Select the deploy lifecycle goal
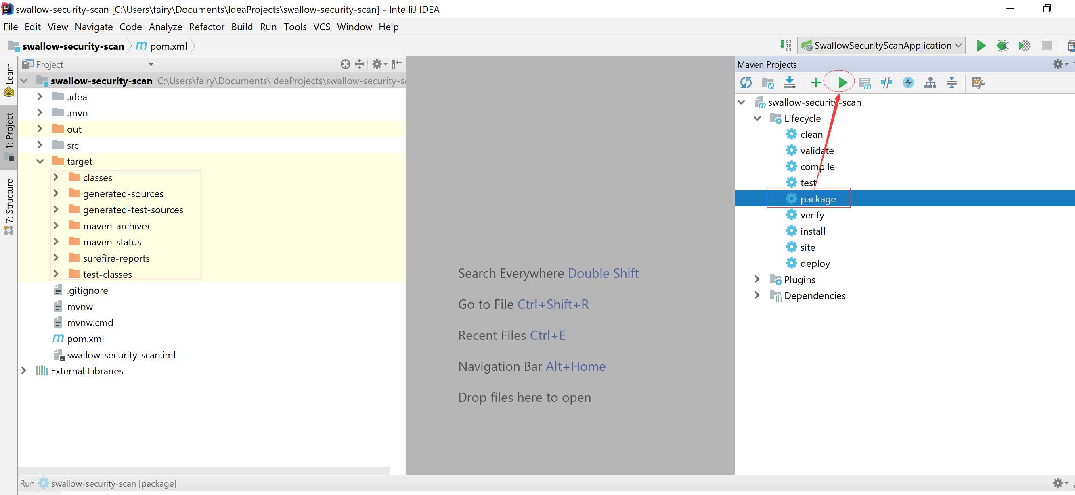 click(x=808, y=263)
